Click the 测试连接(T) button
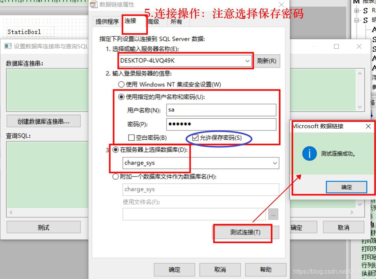This screenshot has width=376, height=279. 246,232
